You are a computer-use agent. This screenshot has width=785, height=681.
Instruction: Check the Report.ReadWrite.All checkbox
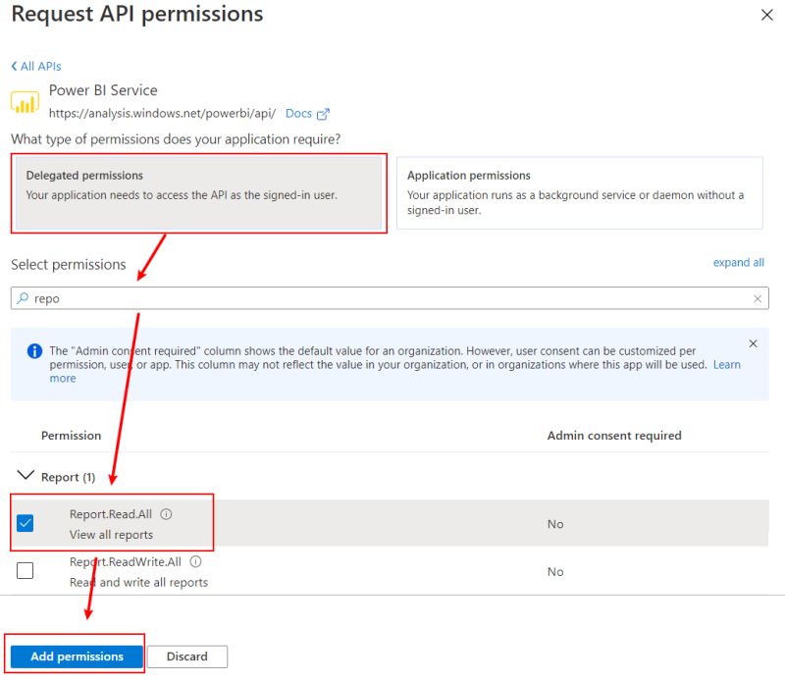(26, 570)
